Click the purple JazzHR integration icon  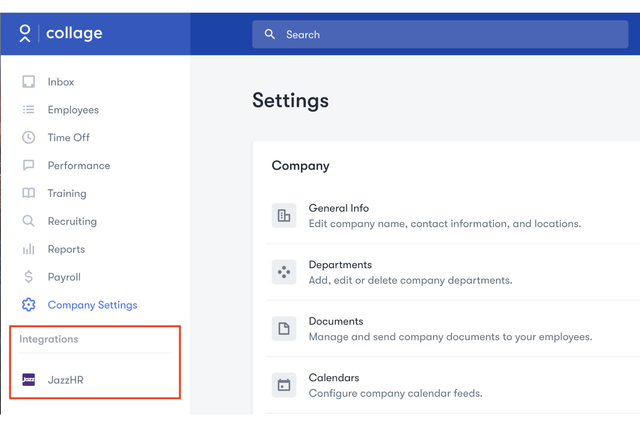click(x=28, y=380)
